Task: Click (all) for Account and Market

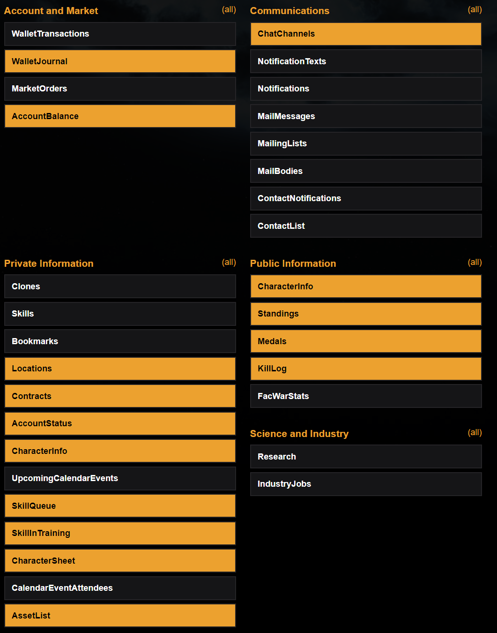Action: [x=229, y=10]
